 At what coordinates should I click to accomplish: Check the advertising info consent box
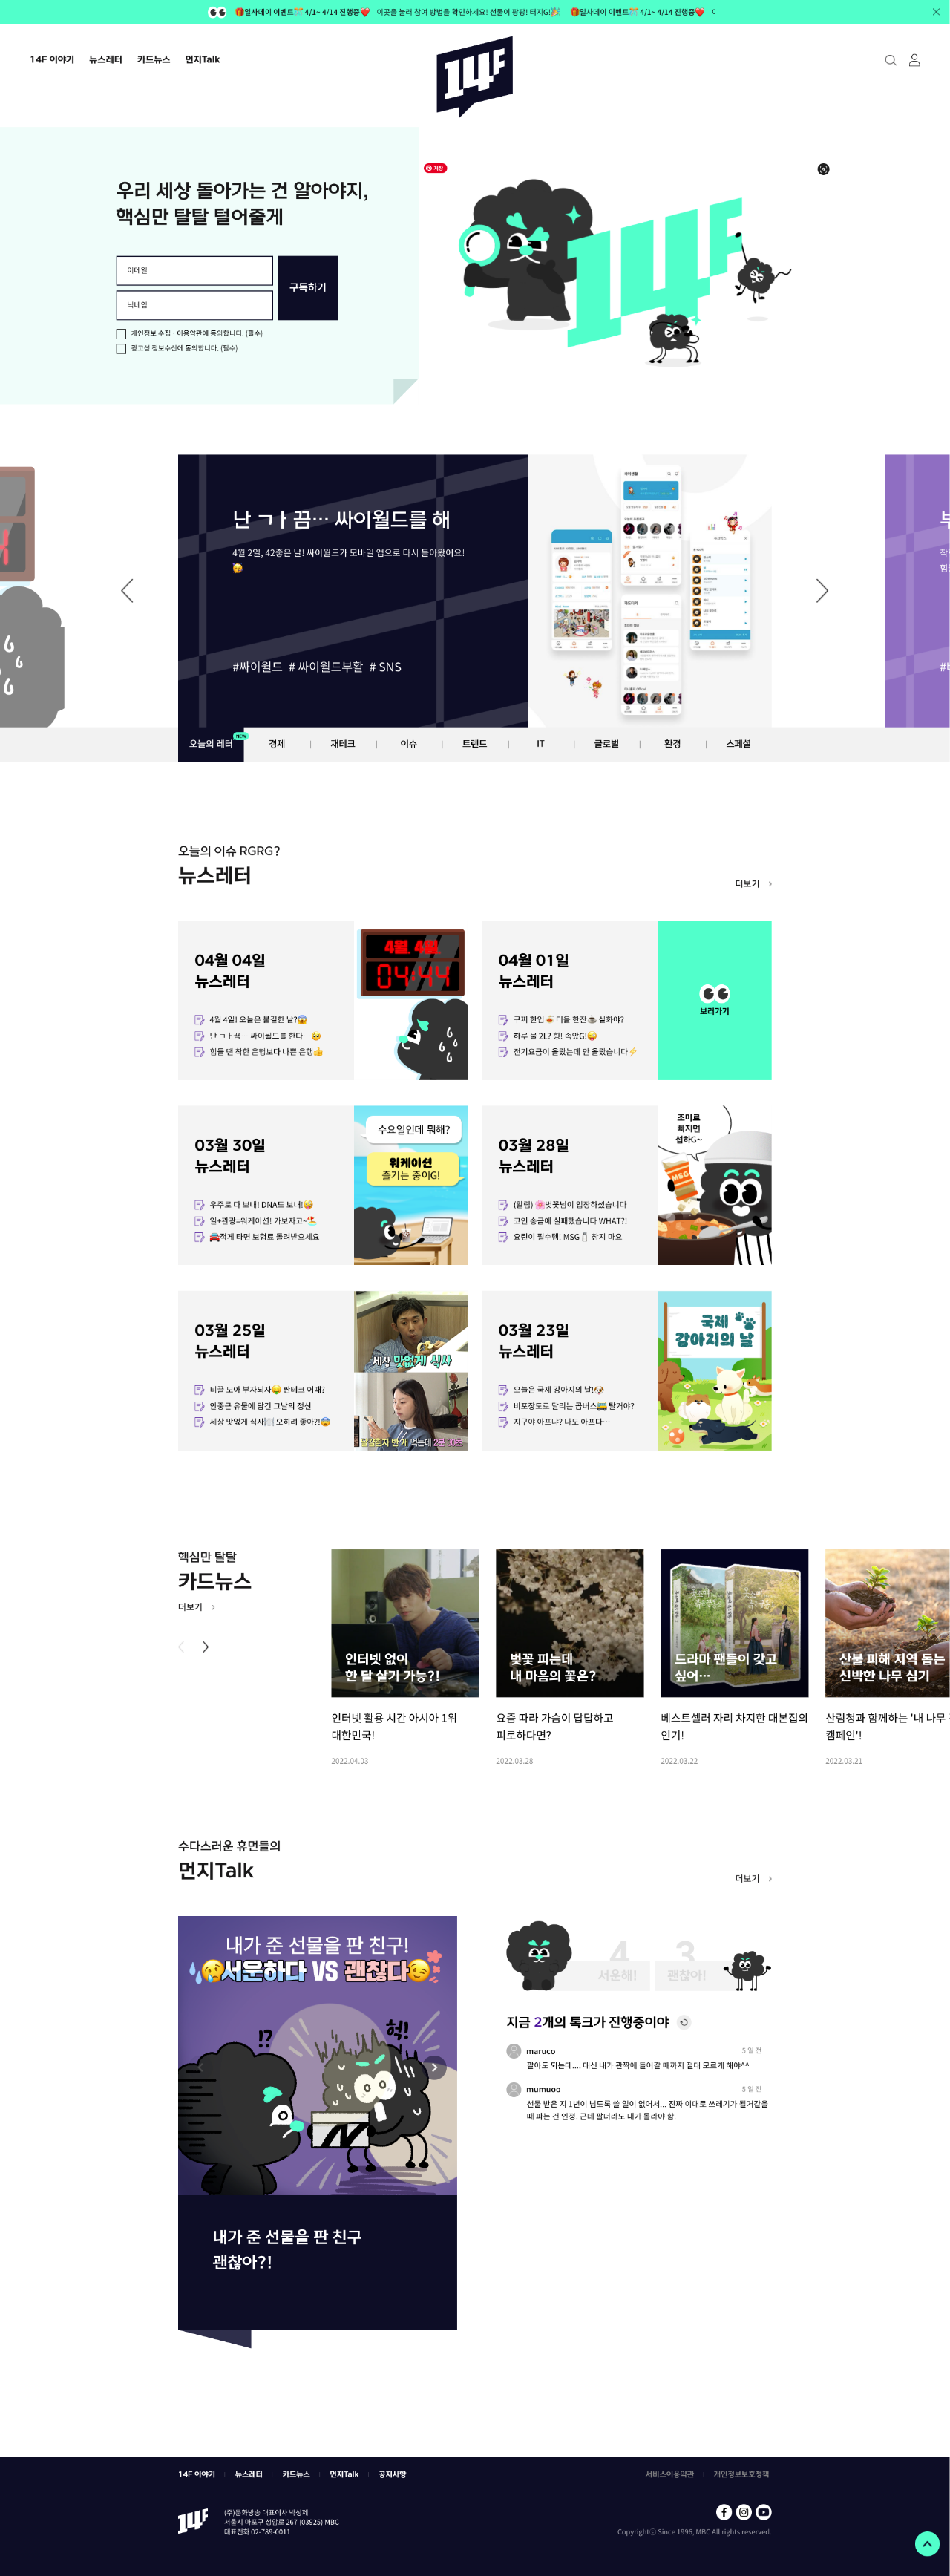pos(121,349)
